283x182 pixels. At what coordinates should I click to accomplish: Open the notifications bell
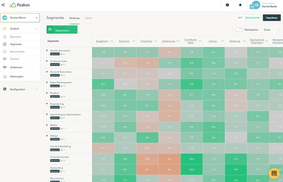tap(240, 5)
